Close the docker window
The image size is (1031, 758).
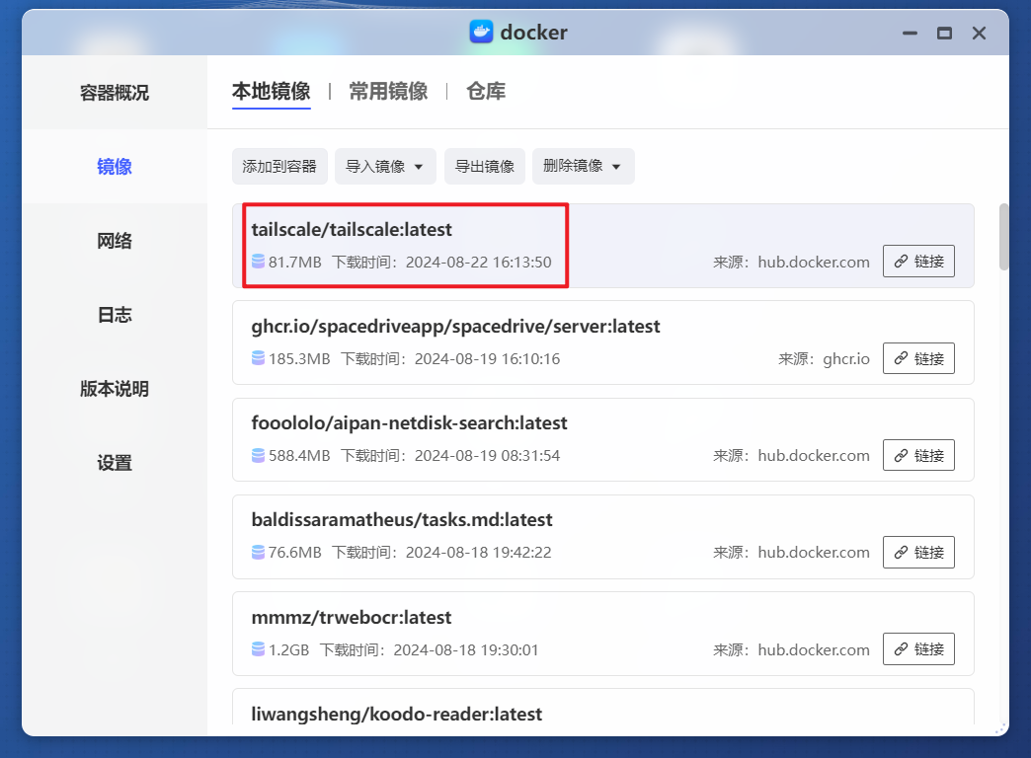[x=979, y=33]
